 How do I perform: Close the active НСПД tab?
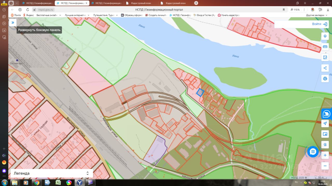coord(87,3)
